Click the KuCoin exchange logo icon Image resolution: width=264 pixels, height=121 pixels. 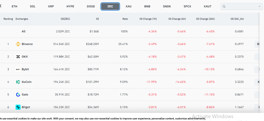pos(18,82)
